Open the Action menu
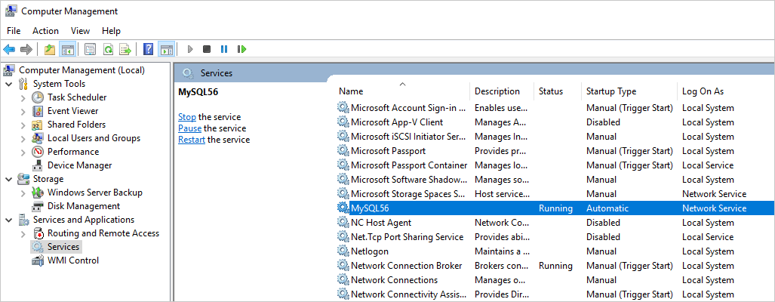This screenshot has width=775, height=302. click(x=45, y=31)
